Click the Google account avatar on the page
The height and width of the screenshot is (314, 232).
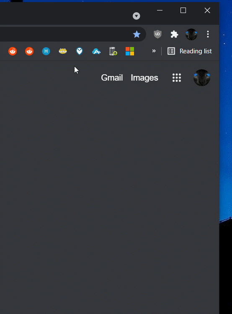point(202,78)
